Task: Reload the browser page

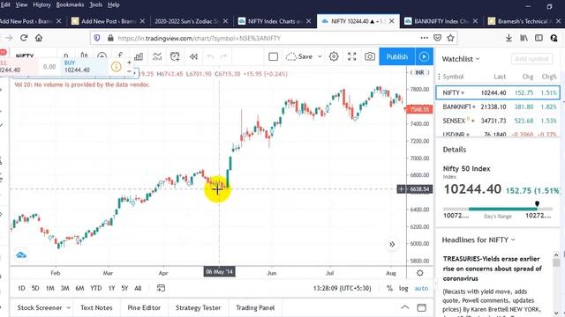Action: coord(24,38)
